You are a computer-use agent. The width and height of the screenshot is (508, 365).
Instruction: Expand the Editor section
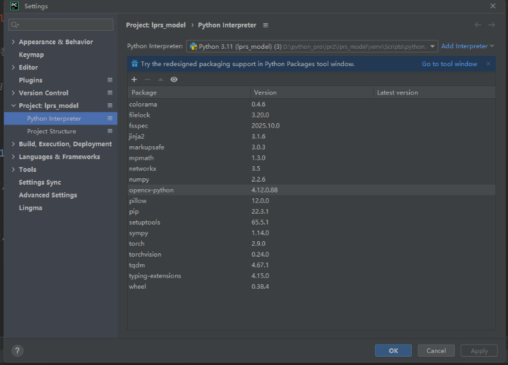pyautogui.click(x=13, y=67)
